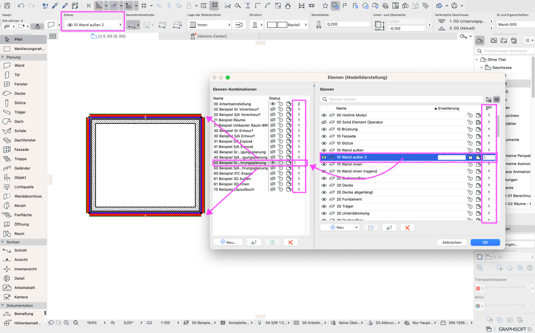Viewport: 535px width, 333px height.
Task: Click the Projektmappe durchsuchen search field
Action: click(504, 51)
